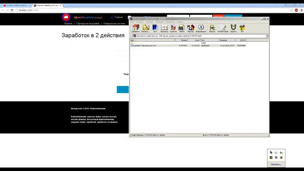Reload the skачay.com page
Screen dimensions: 304x171
(12, 10)
